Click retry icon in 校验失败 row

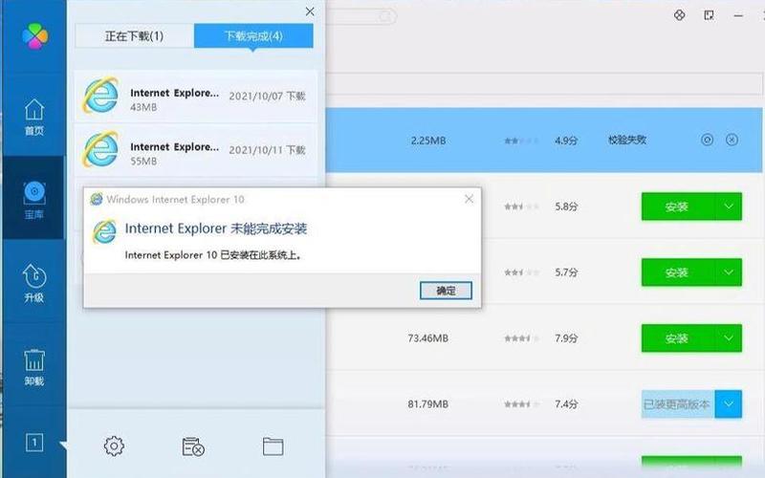tap(707, 140)
